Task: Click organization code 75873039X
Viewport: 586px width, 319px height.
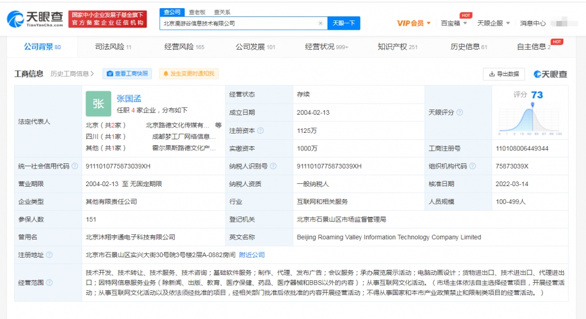Action: coord(512,166)
